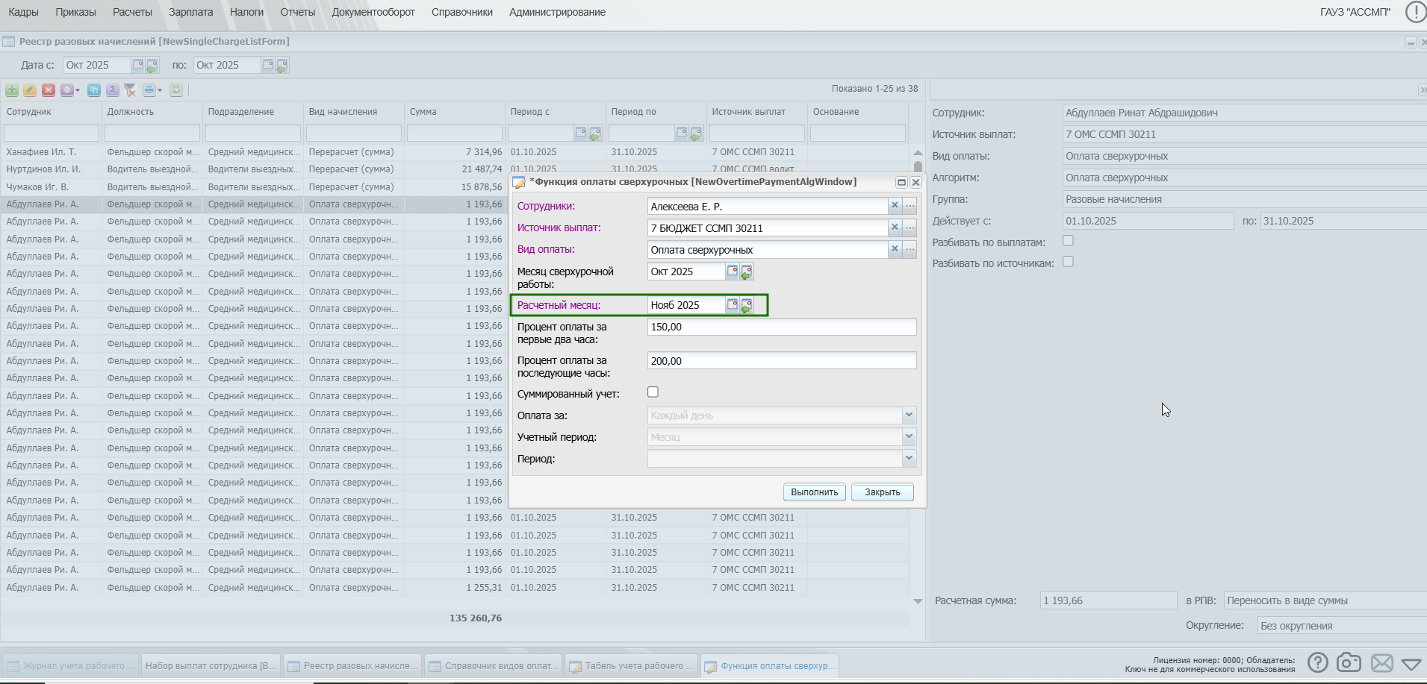Click the green refresh list icon

tap(176, 90)
